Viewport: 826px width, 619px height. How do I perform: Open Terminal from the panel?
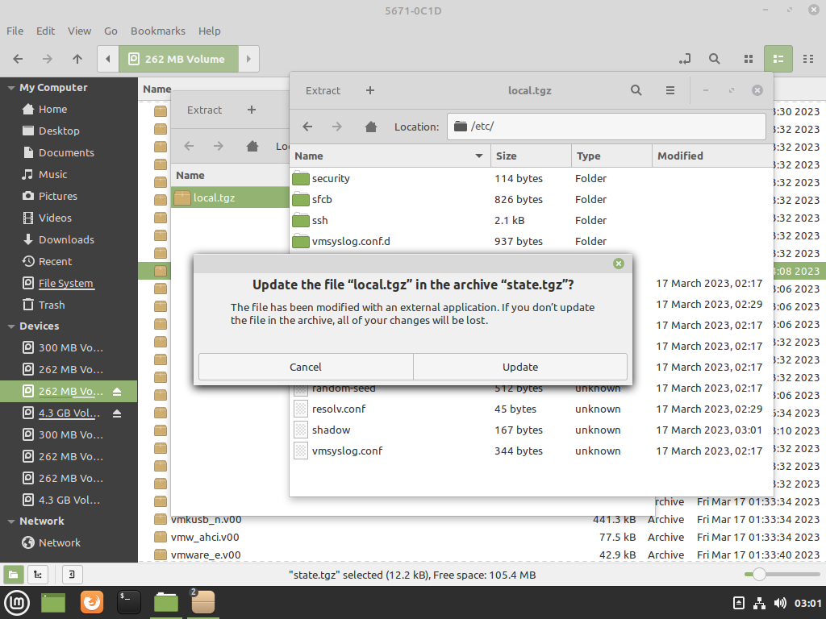click(128, 603)
